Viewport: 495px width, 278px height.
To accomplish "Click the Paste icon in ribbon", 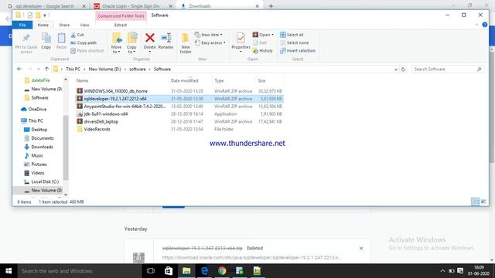I will pos(61,41).
